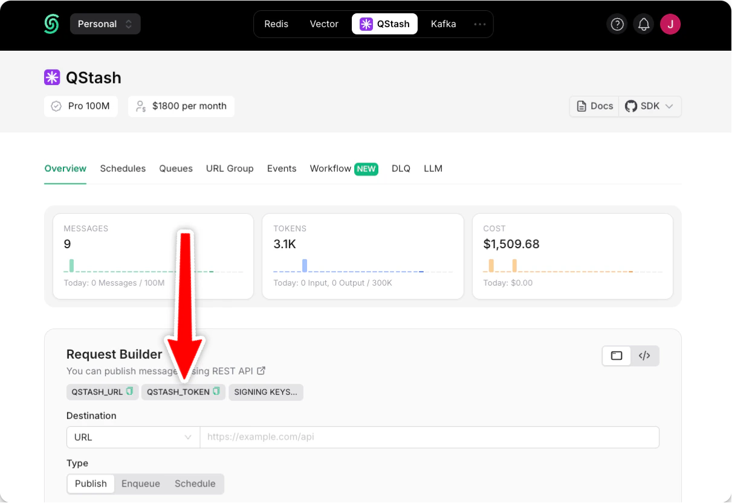Click the Pro 100M plan badge

(81, 106)
